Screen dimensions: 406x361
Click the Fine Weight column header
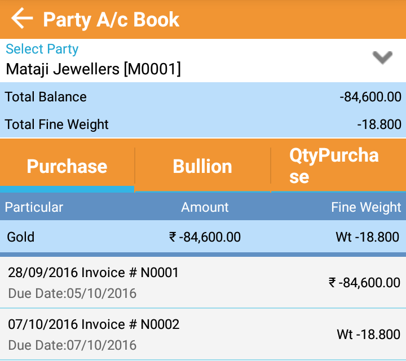(x=366, y=207)
